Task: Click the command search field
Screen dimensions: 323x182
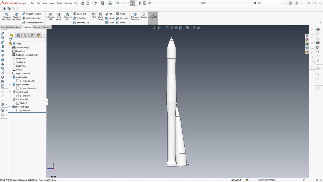Action: click(x=270, y=3)
